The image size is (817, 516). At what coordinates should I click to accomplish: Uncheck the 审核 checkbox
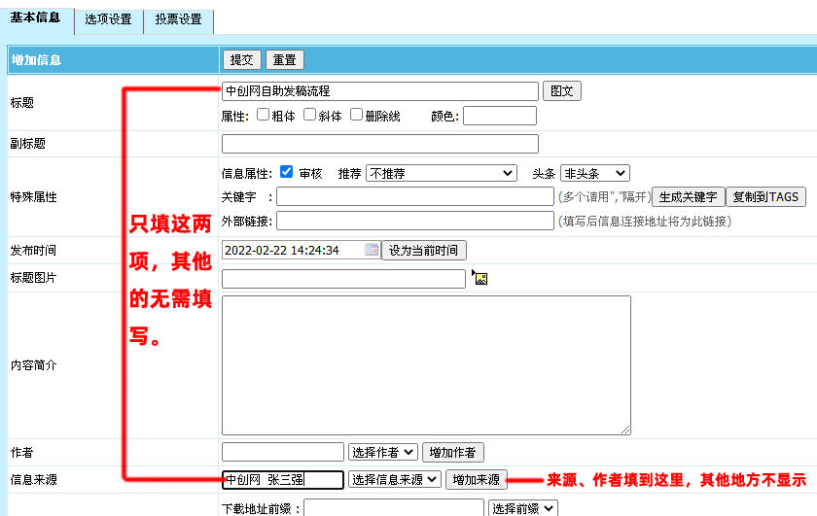click(x=286, y=172)
